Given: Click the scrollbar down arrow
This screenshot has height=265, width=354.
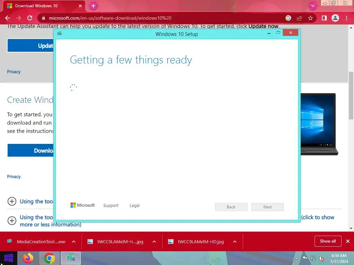Looking at the screenshot, I should click(351, 228).
